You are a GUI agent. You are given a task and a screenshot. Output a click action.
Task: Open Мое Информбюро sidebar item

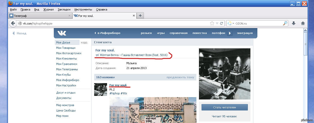(x=68, y=80)
